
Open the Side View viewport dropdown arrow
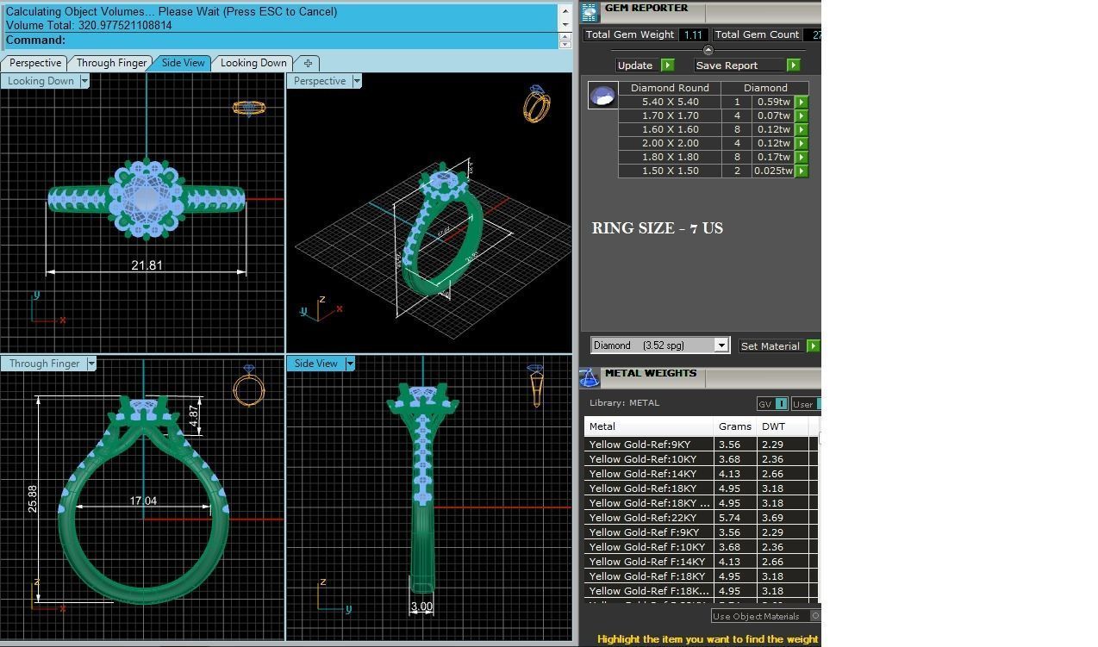click(x=350, y=364)
